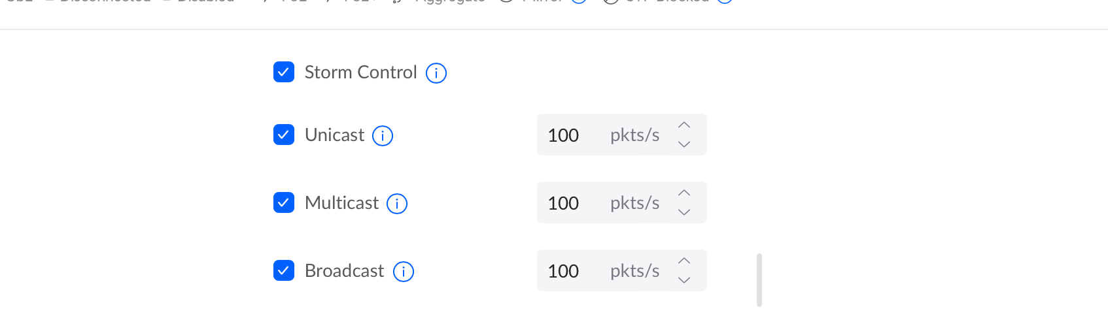This screenshot has width=1108, height=320.
Task: Click the Broadcast label text
Action: [344, 270]
